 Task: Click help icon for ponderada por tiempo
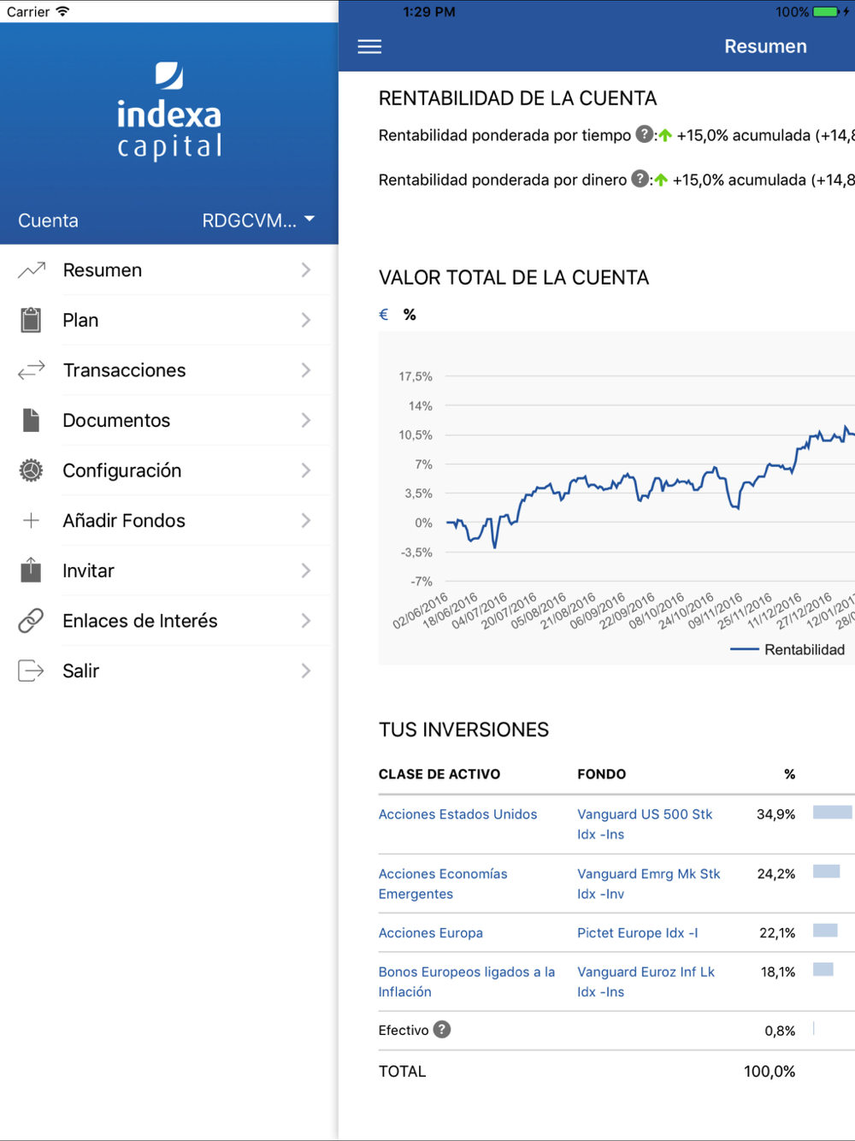(645, 134)
